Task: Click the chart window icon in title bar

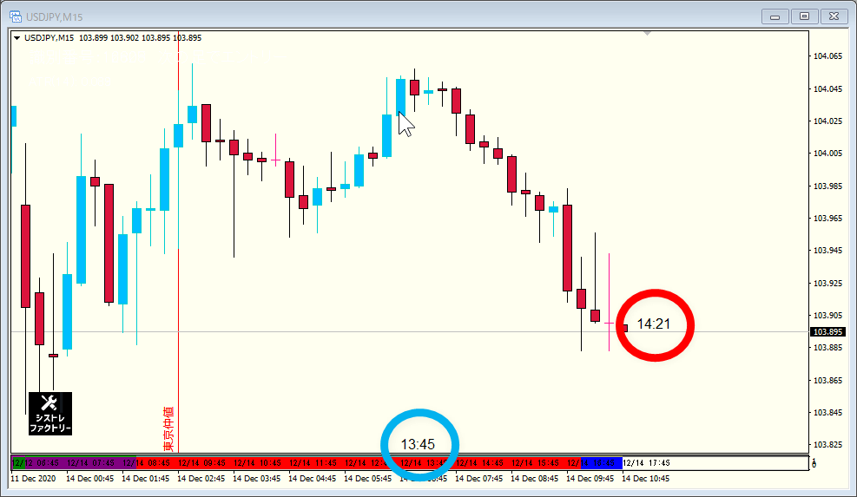Action: coord(16,16)
